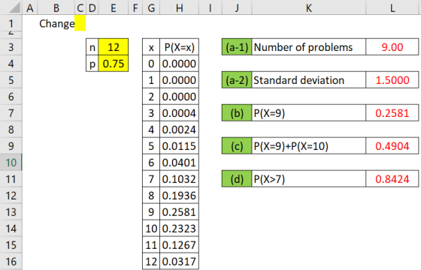Click the 'p' label cell
The height and width of the screenshot is (270, 421).
(x=92, y=64)
